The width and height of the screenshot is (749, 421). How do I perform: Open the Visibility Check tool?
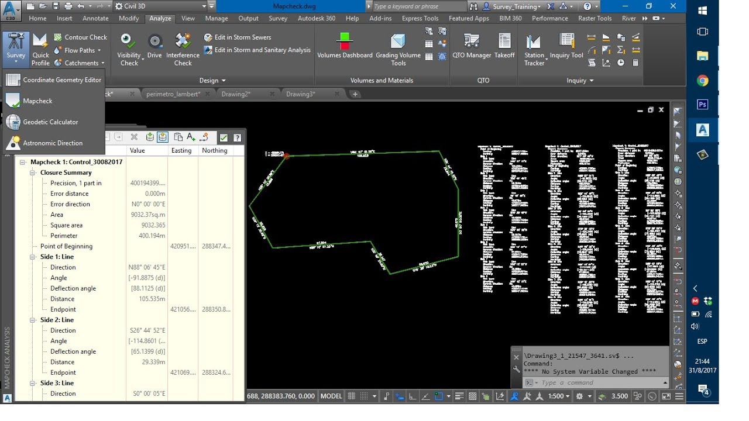click(129, 50)
